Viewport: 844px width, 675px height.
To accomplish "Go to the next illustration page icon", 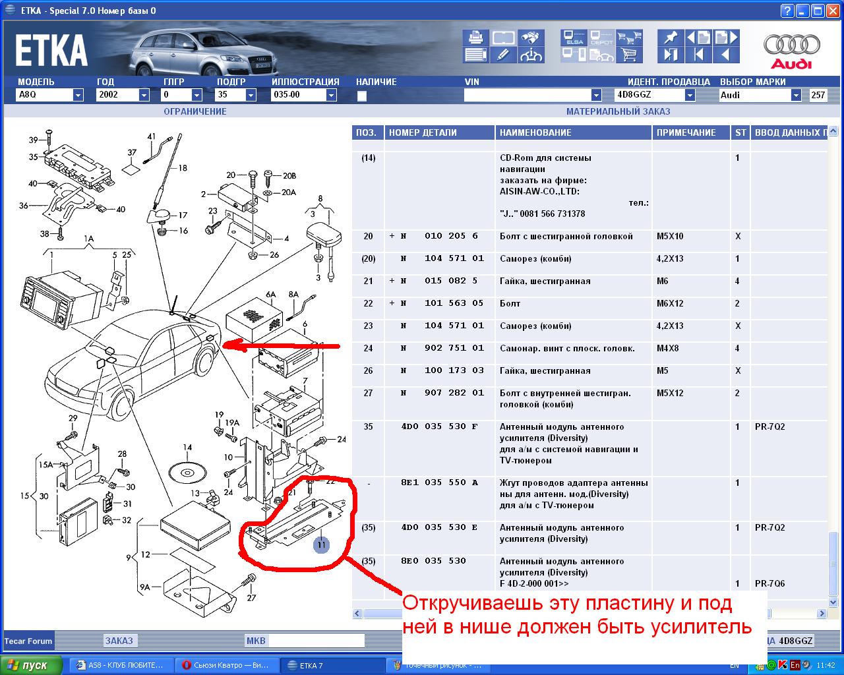I will 726,38.
